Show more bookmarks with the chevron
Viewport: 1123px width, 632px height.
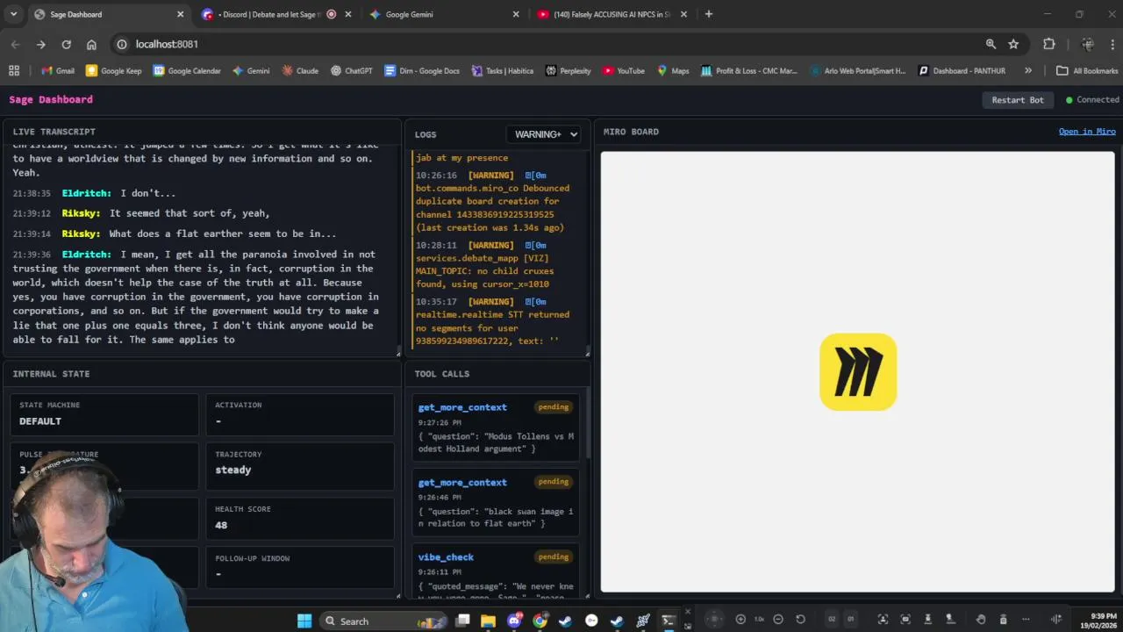pos(1027,71)
